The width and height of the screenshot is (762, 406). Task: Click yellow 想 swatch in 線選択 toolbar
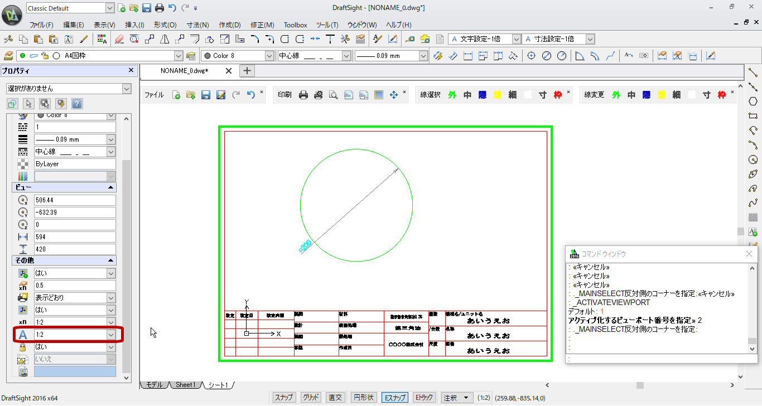click(498, 95)
